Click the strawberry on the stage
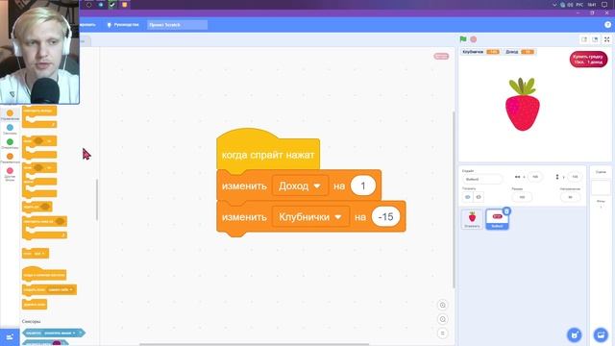Viewport: 615px width, 346px height. 523,105
